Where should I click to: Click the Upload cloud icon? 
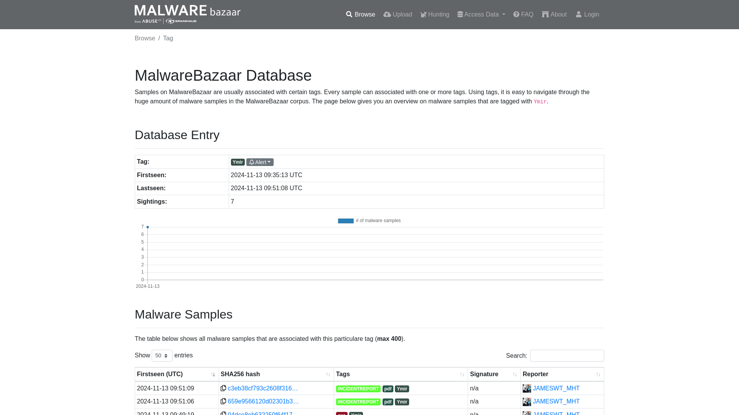(387, 15)
